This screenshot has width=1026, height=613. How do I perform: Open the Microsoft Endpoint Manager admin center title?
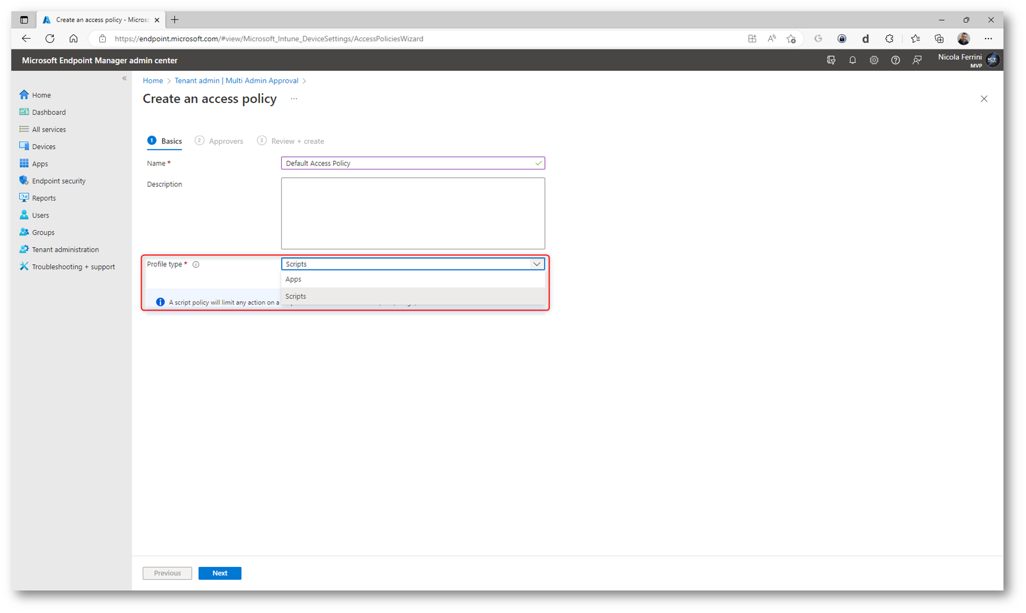100,61
